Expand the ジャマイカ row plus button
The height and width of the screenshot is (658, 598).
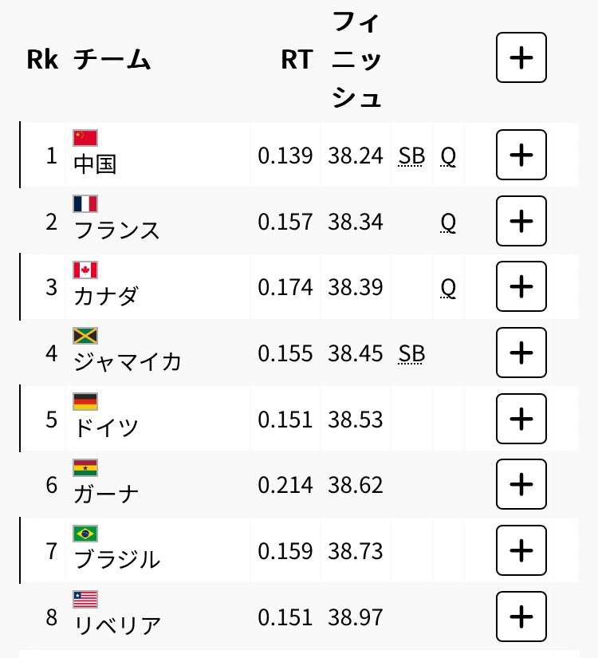[x=521, y=353]
